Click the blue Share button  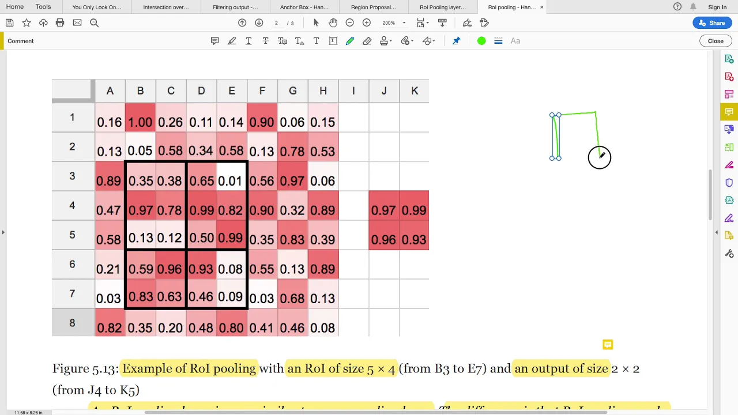point(712,22)
